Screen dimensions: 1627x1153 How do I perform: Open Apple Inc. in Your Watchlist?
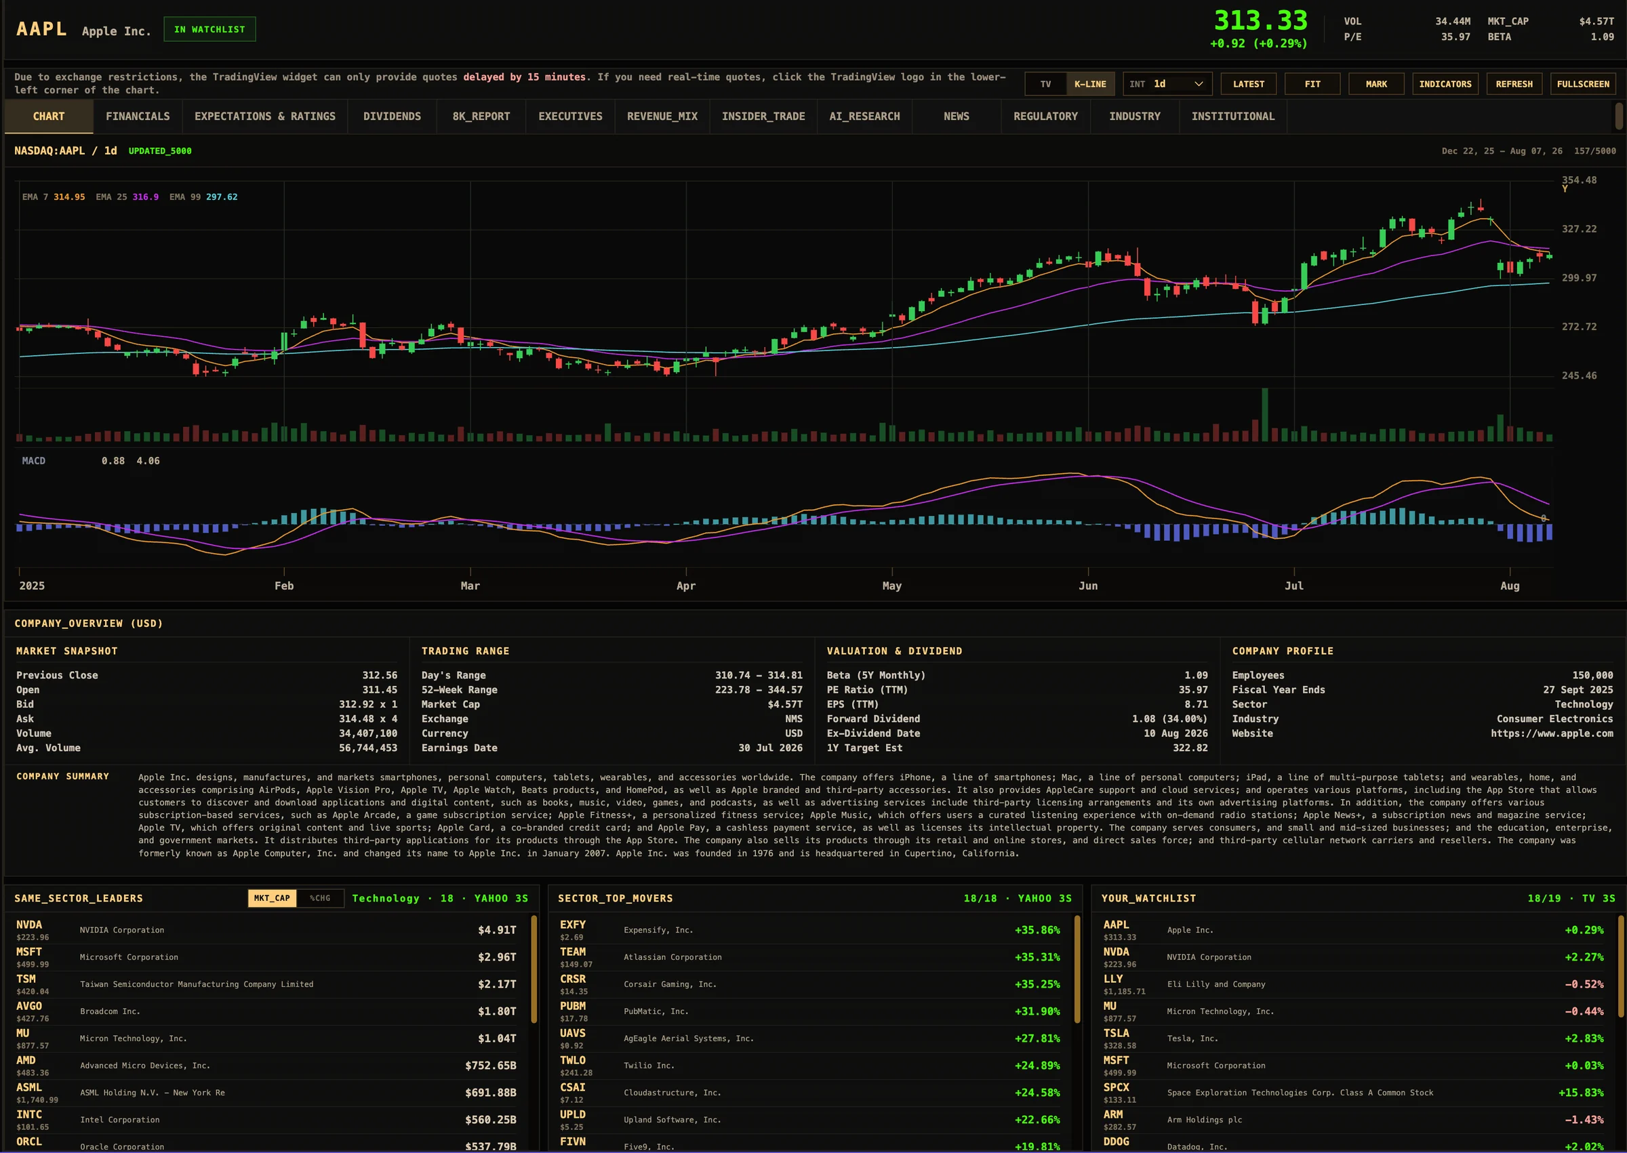coord(1354,930)
